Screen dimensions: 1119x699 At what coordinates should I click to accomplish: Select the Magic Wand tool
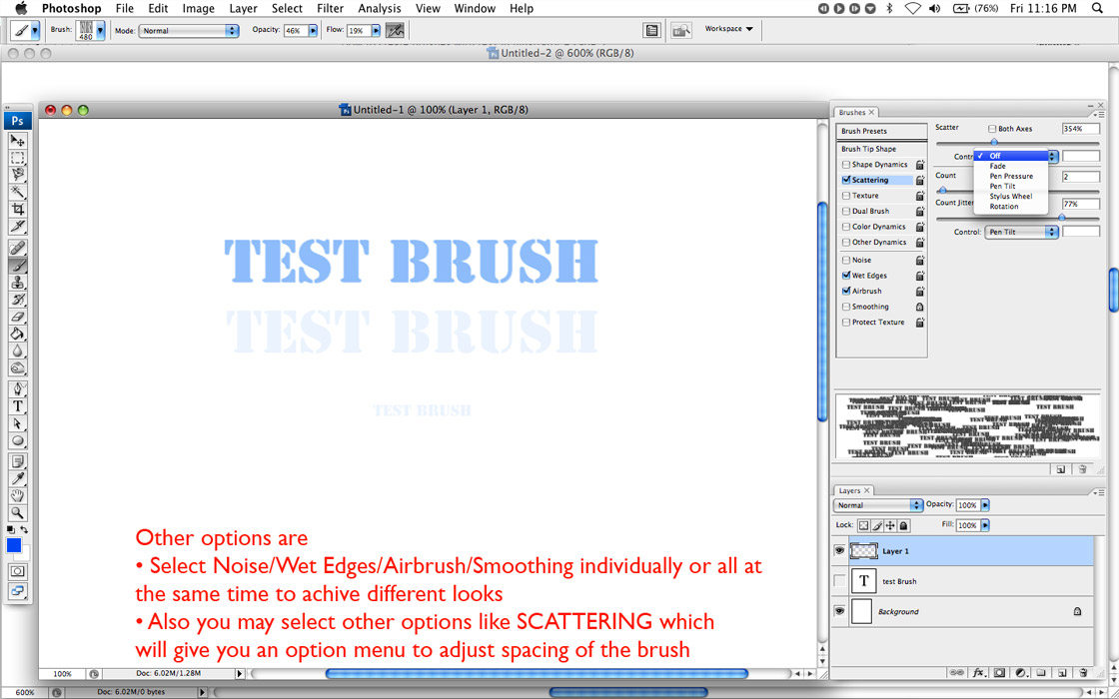click(x=18, y=193)
